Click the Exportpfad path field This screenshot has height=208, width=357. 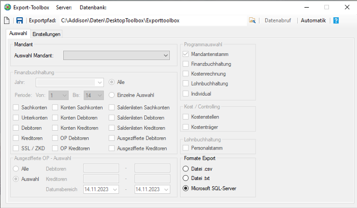153,20
